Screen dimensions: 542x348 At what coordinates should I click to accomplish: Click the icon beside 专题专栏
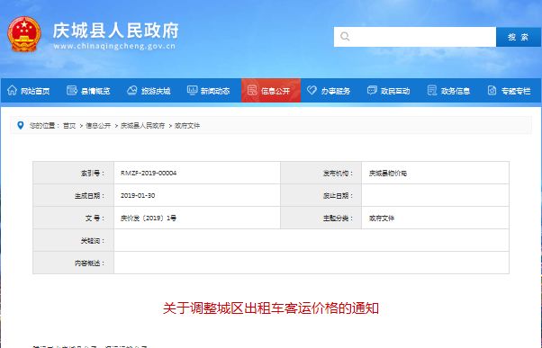pyautogui.click(x=492, y=91)
